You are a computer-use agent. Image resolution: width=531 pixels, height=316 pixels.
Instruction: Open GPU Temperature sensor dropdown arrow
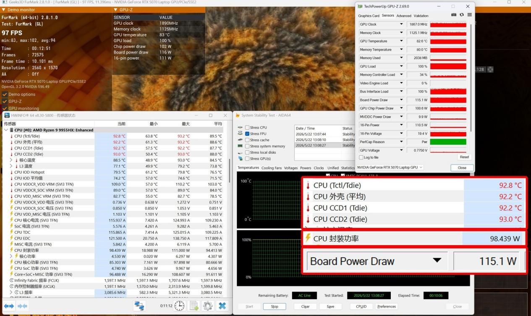[401, 41]
